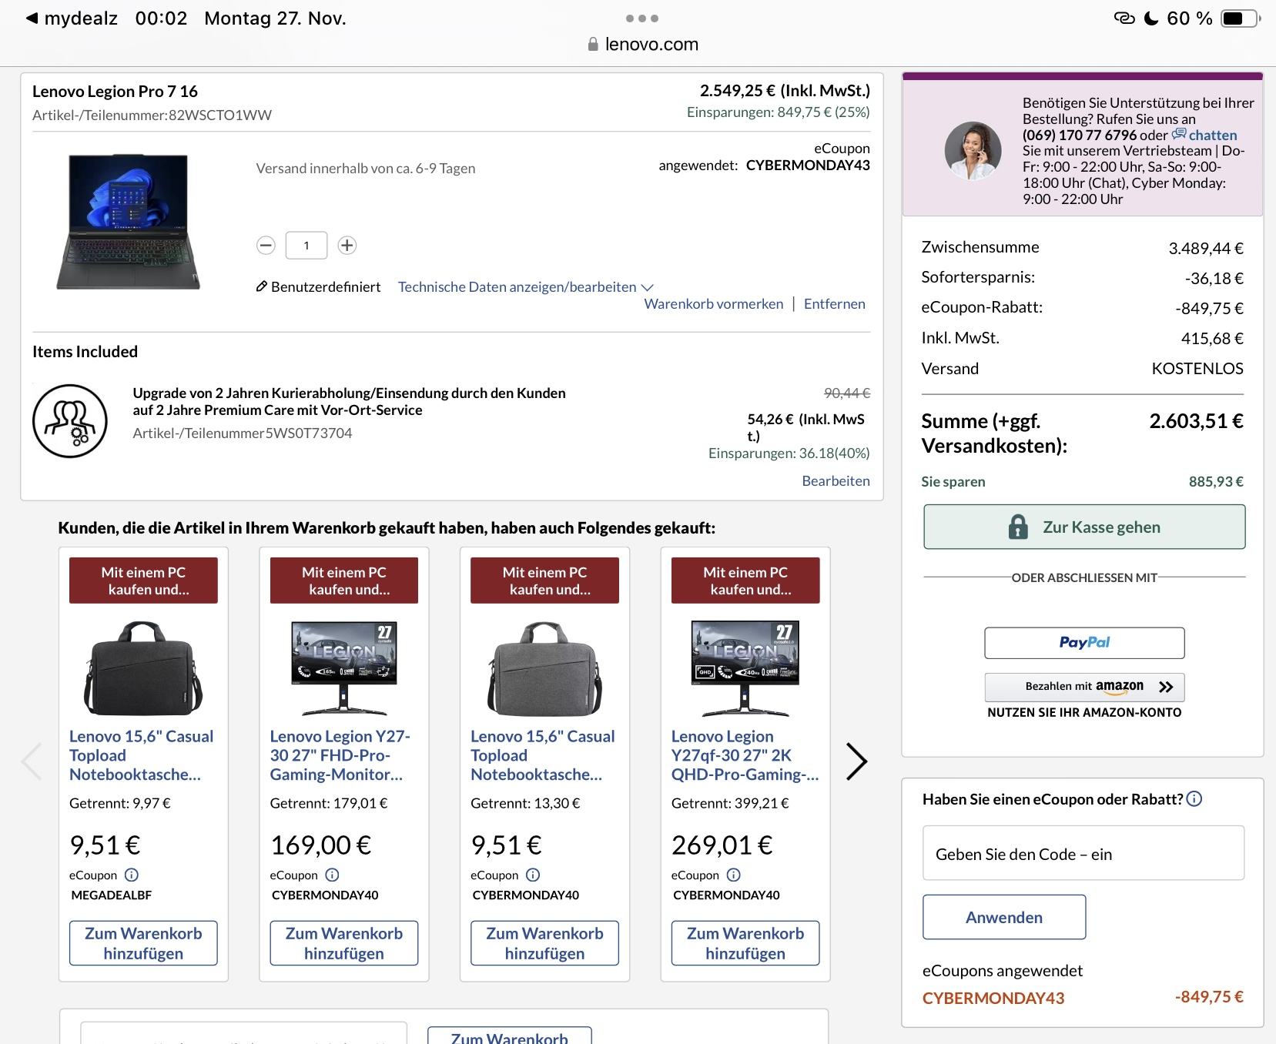Click applied coupon CYBERMONDAY43 in sidebar

[993, 999]
